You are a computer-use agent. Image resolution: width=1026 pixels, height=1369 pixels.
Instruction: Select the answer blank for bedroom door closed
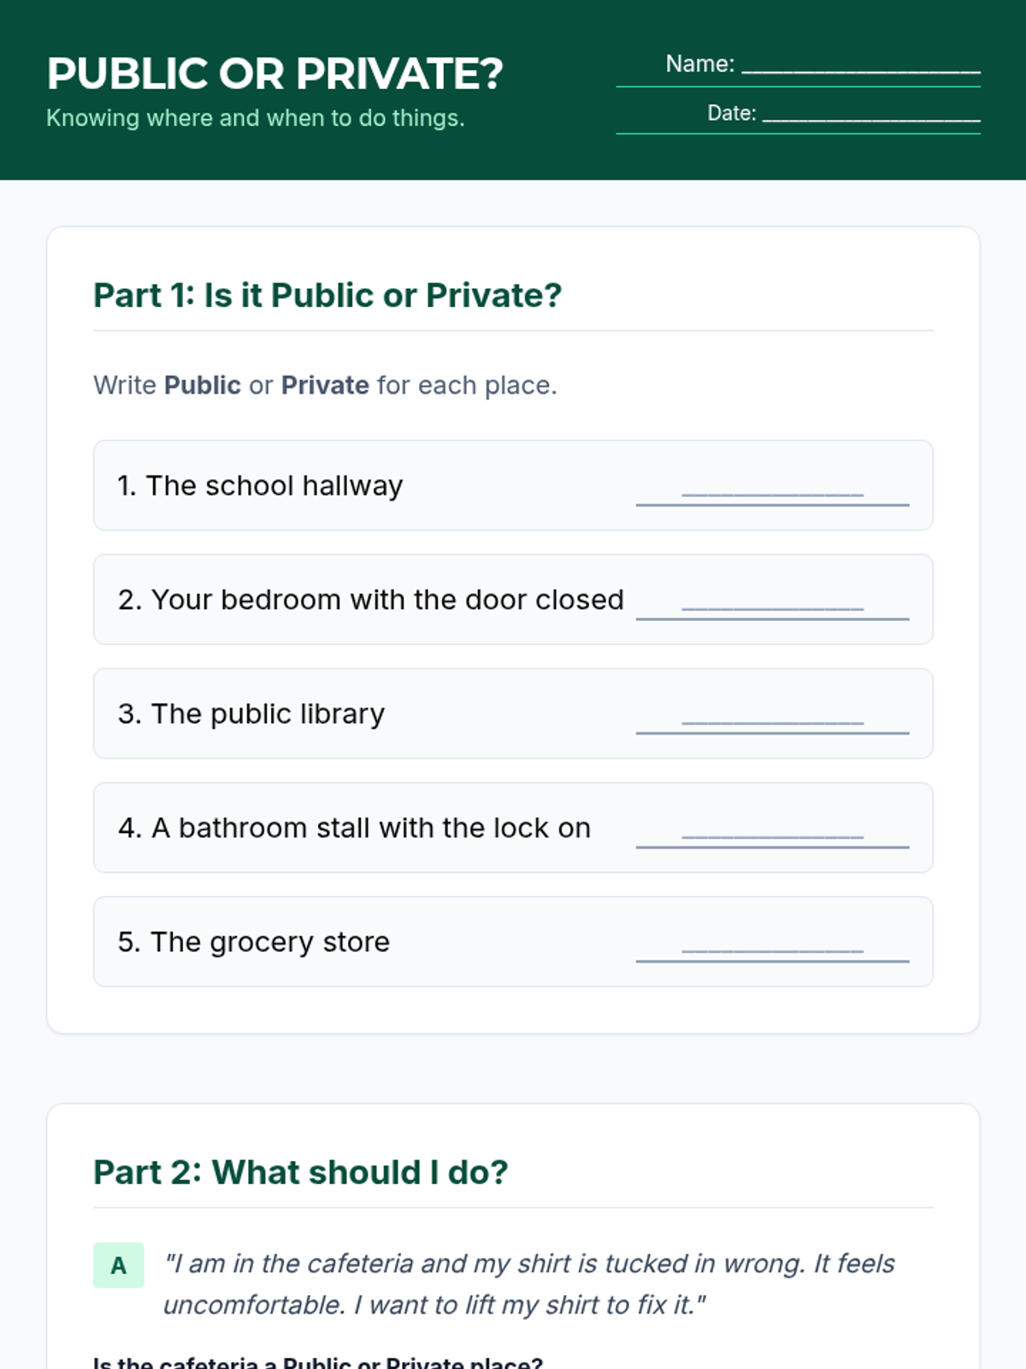click(772, 601)
